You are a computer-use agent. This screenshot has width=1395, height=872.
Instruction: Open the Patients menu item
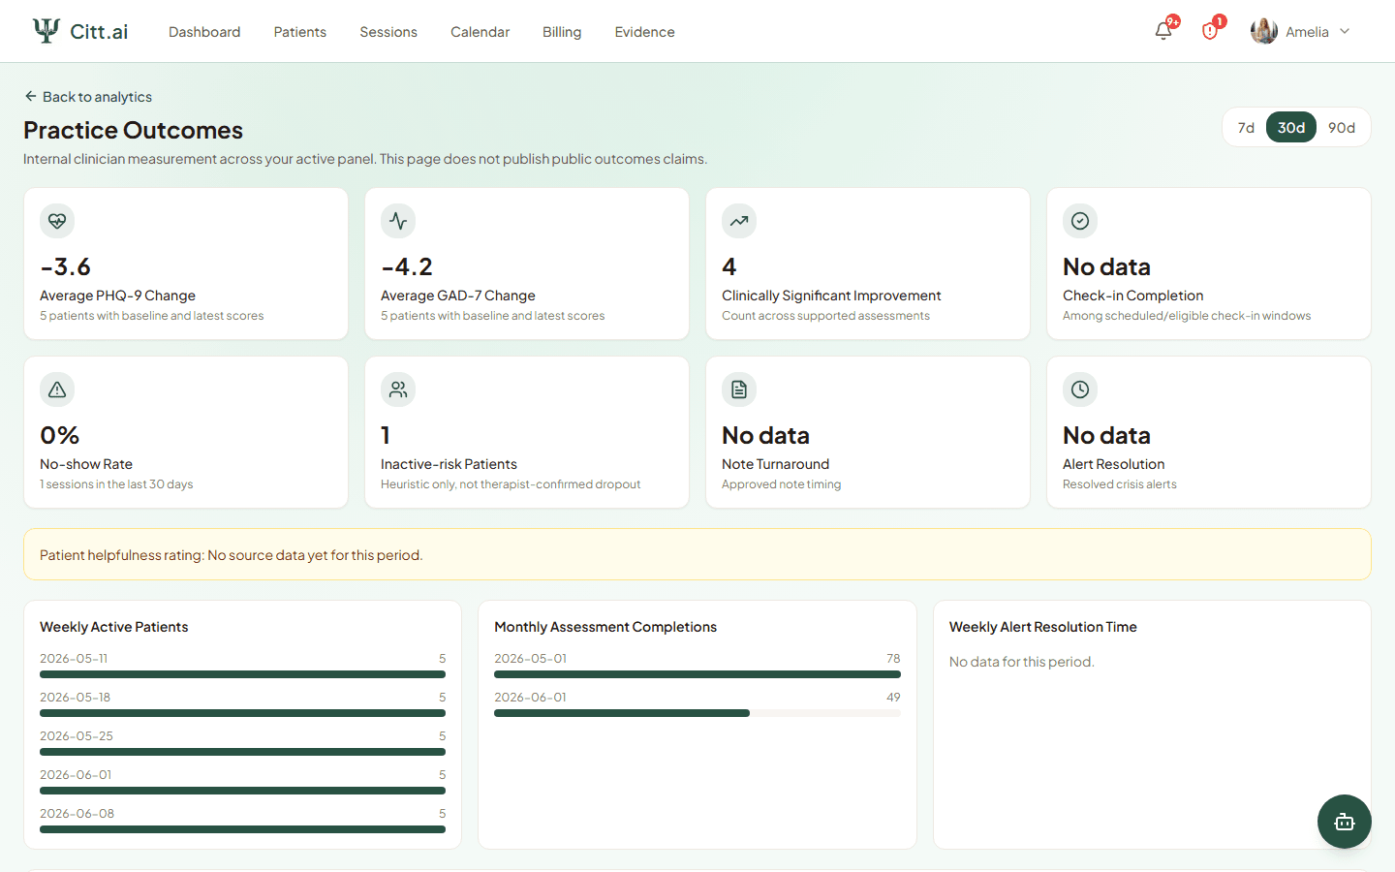pos(300,32)
